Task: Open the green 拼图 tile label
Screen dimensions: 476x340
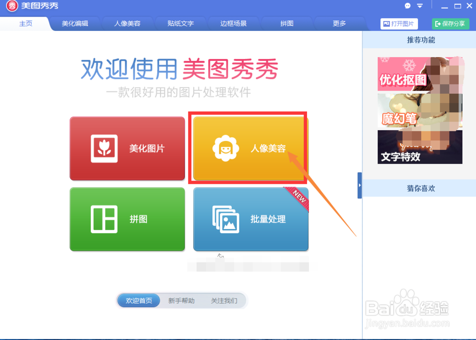Action: pyautogui.click(x=139, y=219)
